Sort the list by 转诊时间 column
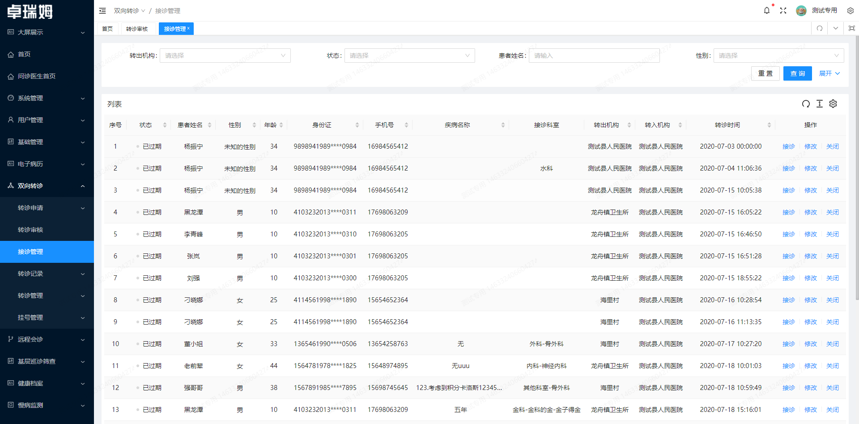This screenshot has width=859, height=424. point(769,125)
